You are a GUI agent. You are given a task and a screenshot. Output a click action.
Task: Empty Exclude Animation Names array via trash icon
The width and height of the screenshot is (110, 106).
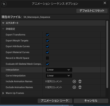coord(80,87)
